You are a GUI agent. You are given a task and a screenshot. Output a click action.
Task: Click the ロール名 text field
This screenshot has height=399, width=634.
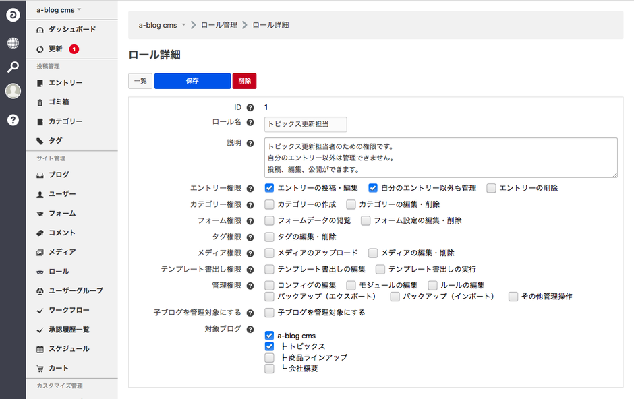pyautogui.click(x=306, y=124)
